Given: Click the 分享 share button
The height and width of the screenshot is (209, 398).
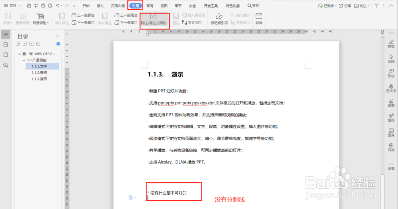Looking at the screenshot, I should coord(345,6).
